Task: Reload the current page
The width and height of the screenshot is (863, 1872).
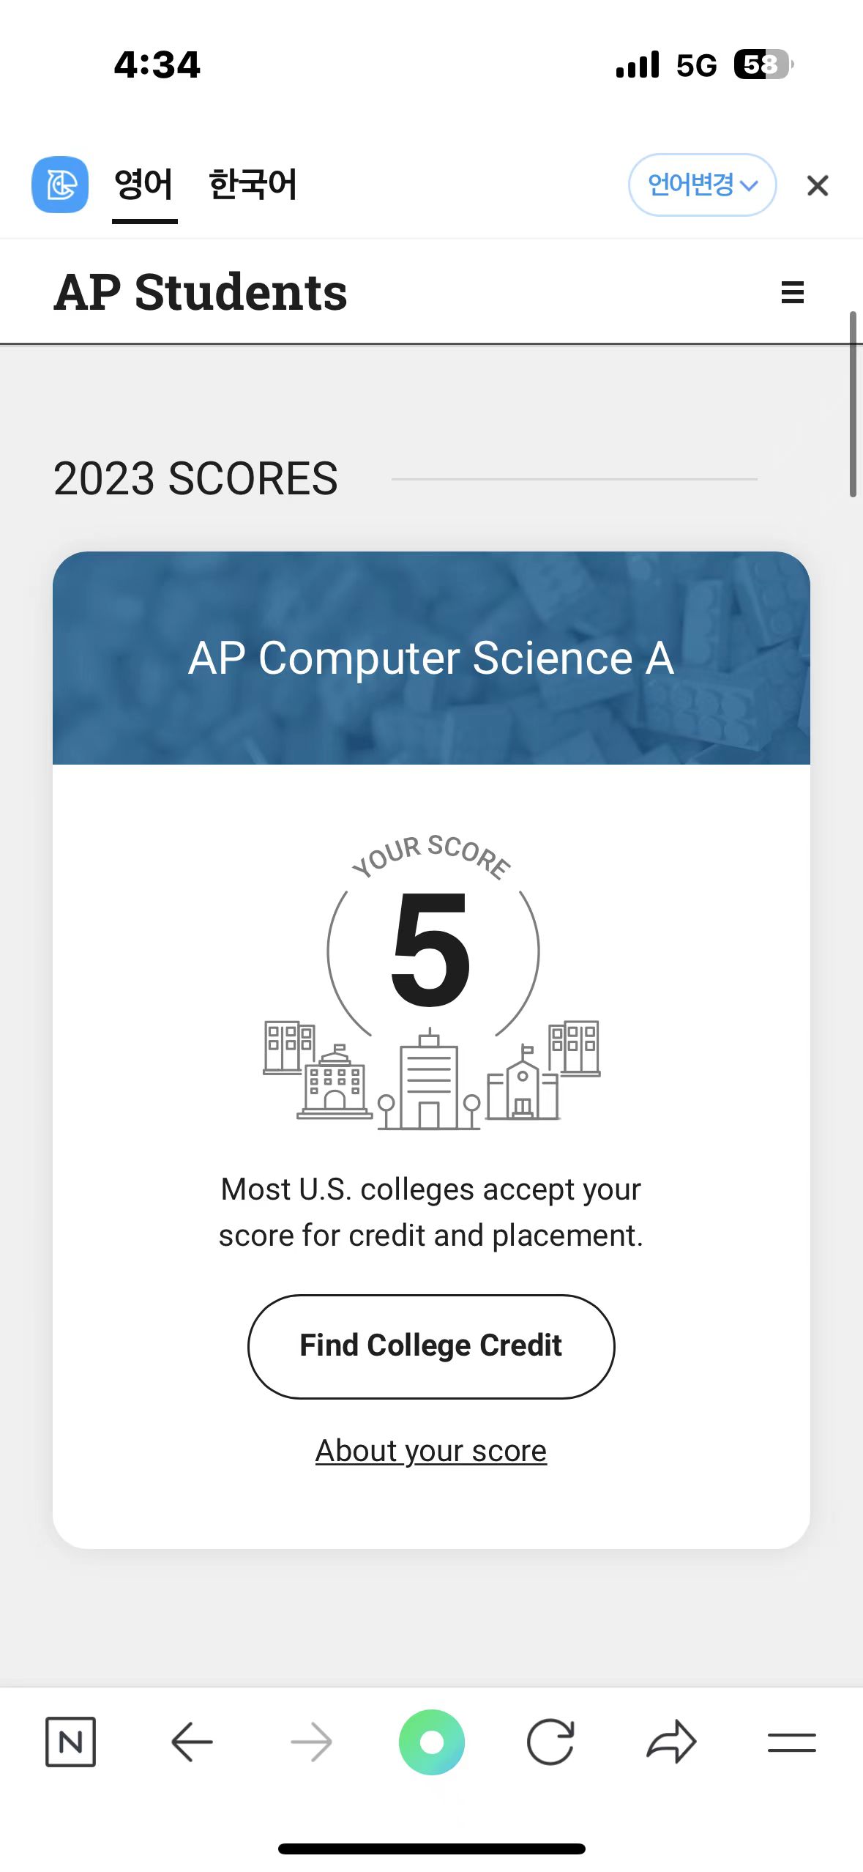Action: [x=550, y=1742]
